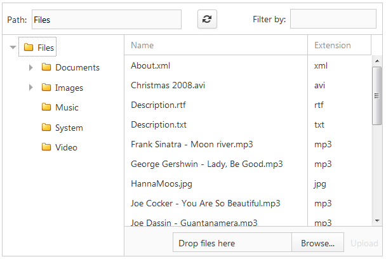Select the Video folder icon

click(x=46, y=147)
